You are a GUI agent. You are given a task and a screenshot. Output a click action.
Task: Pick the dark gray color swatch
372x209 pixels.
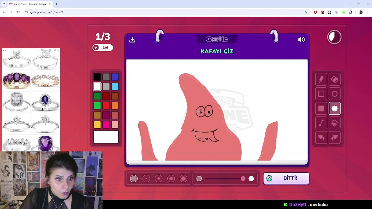pos(106,77)
